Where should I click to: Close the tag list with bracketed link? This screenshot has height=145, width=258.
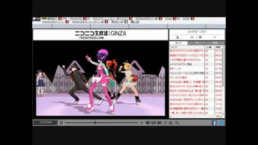135,22
